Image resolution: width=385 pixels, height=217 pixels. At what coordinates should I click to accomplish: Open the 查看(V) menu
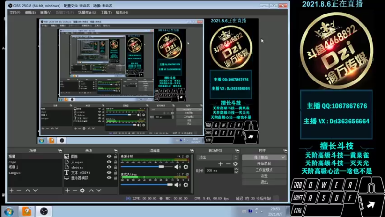46,13
